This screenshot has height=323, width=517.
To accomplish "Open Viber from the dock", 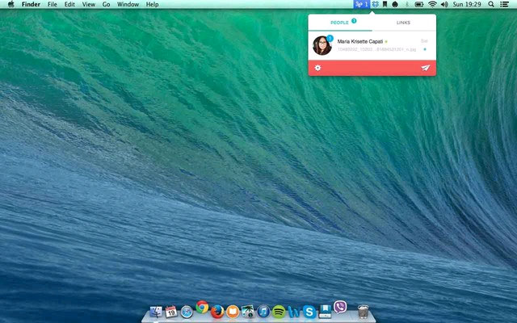I will (340, 308).
